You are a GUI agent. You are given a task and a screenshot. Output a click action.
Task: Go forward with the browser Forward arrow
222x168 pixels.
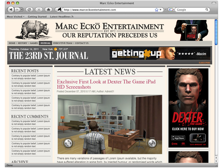pyautogui.click(x=17, y=10)
